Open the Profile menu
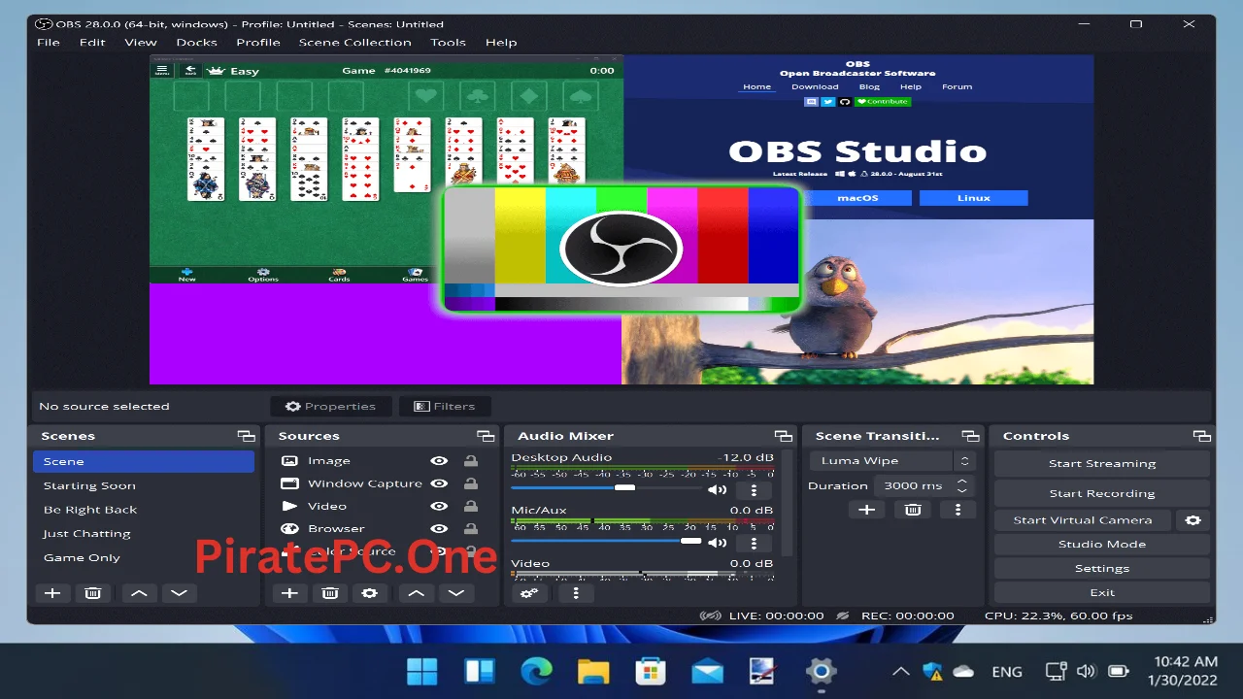This screenshot has height=699, width=1243. click(x=258, y=42)
